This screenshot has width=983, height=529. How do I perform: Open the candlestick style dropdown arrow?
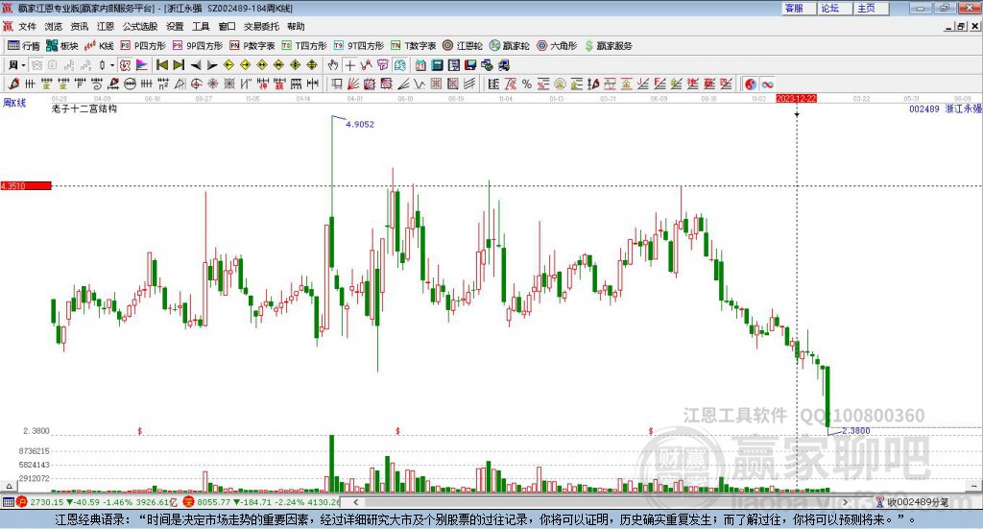(x=111, y=65)
